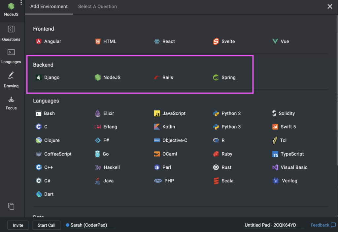The image size is (338, 232).
Task: Select the Drawing pen tool
Action: tap(11, 79)
